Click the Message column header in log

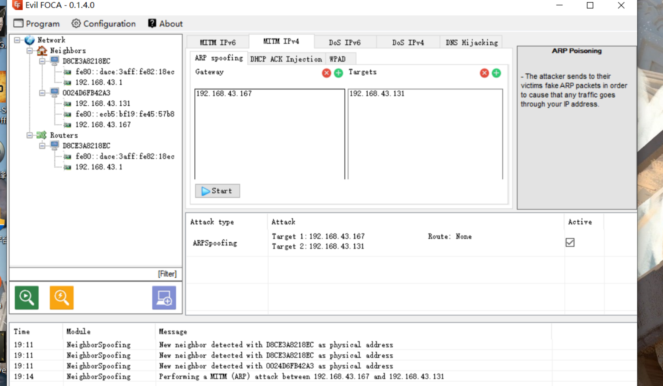[x=353, y=332]
